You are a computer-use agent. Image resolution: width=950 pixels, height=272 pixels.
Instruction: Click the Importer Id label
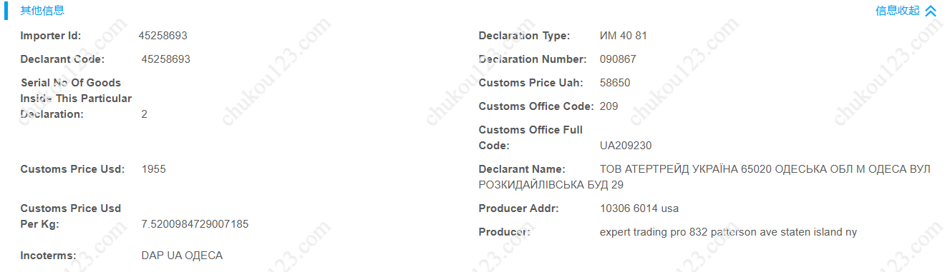(x=51, y=36)
